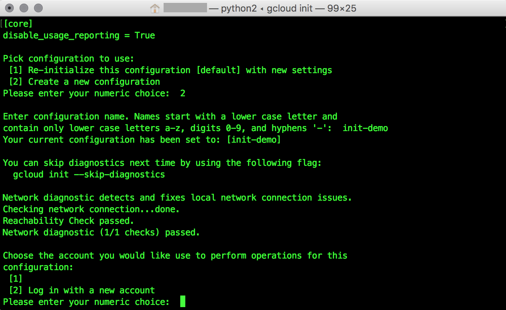Click the 'gcloud init --skip-diagnostics' command text
This screenshot has height=310, width=506.
coord(89,174)
